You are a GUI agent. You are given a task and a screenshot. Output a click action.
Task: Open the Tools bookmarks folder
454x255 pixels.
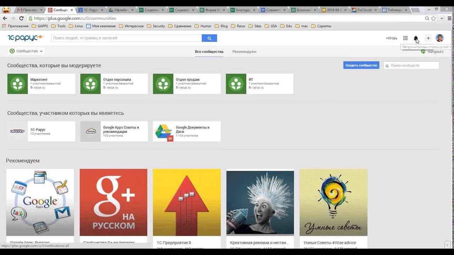point(59,26)
